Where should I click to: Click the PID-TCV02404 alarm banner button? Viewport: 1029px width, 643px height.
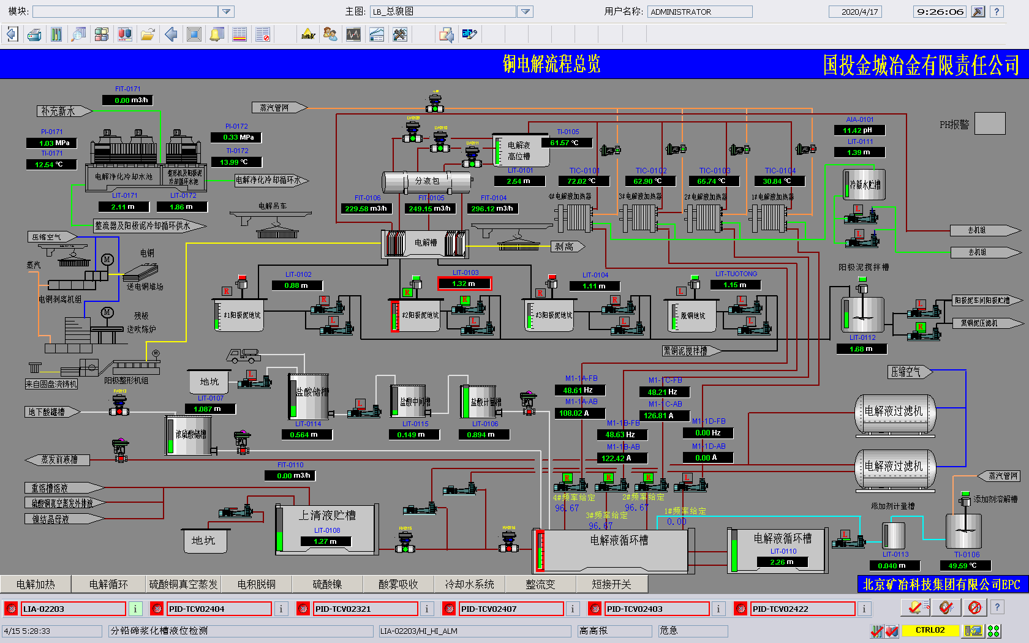[219, 609]
